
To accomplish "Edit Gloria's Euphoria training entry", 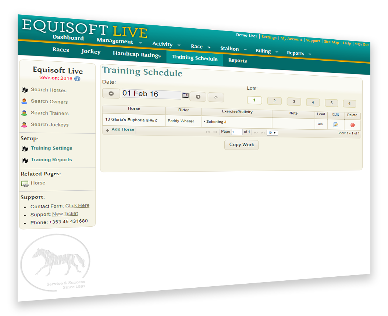I will [336, 125].
